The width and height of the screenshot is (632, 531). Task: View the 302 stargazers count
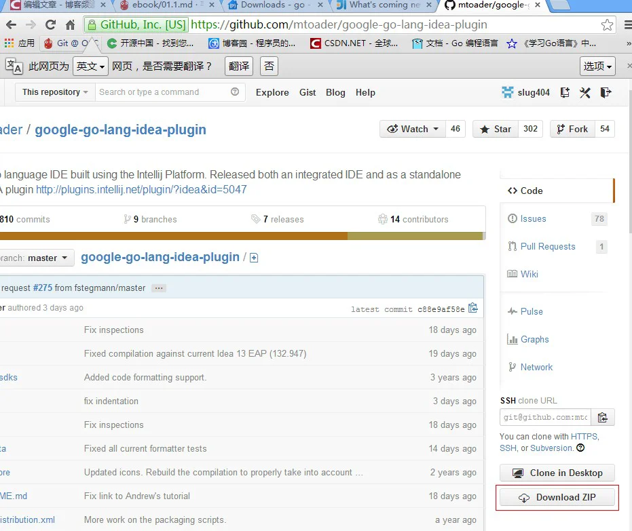pyautogui.click(x=530, y=130)
